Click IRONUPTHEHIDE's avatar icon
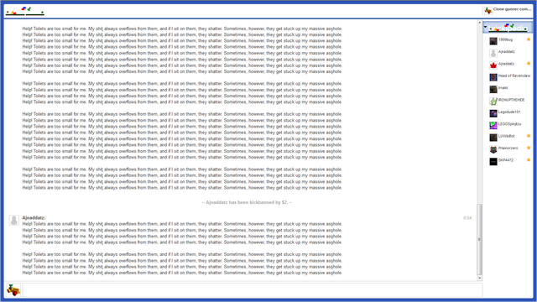Screen dimensions: 537x302 pyautogui.click(x=493, y=102)
